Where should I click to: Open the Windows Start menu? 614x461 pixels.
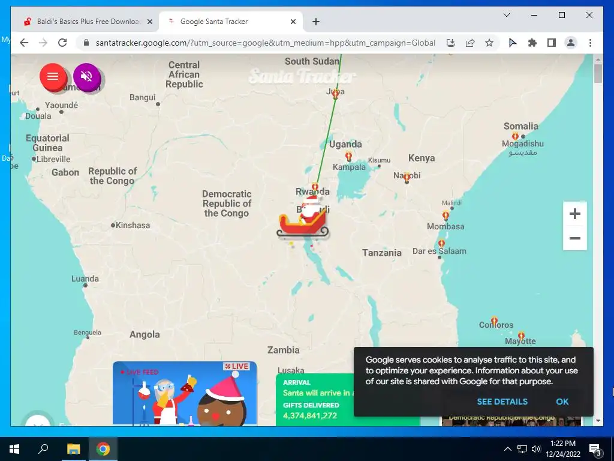(14, 449)
